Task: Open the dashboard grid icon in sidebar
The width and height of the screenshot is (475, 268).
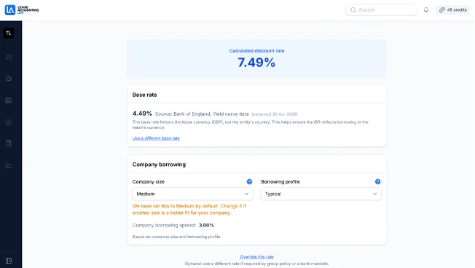Action: point(9,58)
